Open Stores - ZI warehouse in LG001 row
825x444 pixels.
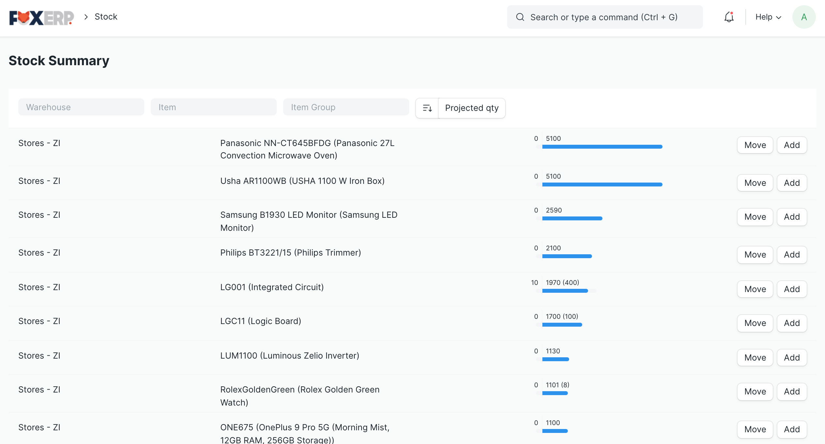coord(39,287)
